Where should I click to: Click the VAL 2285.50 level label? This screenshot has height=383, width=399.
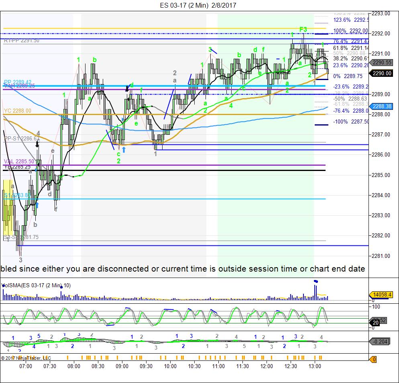point(19,161)
